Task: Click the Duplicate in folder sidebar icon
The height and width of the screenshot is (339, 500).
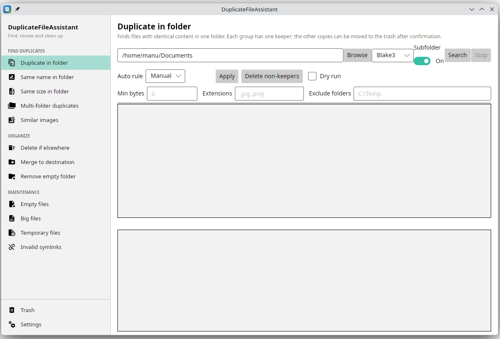Action: [12, 63]
